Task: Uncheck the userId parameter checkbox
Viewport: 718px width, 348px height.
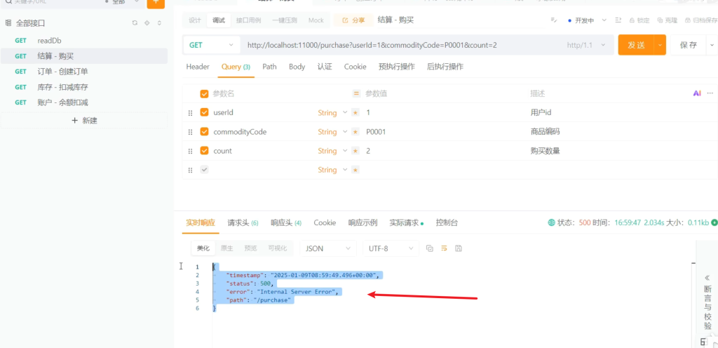Action: coord(204,112)
